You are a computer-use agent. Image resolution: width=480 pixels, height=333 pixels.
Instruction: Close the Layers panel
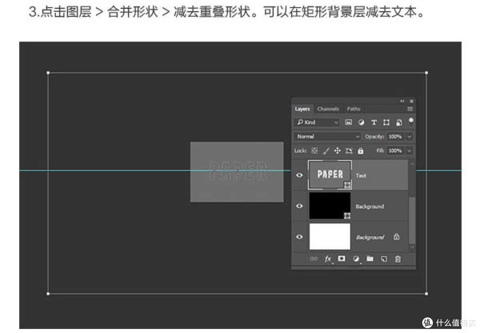pos(412,101)
